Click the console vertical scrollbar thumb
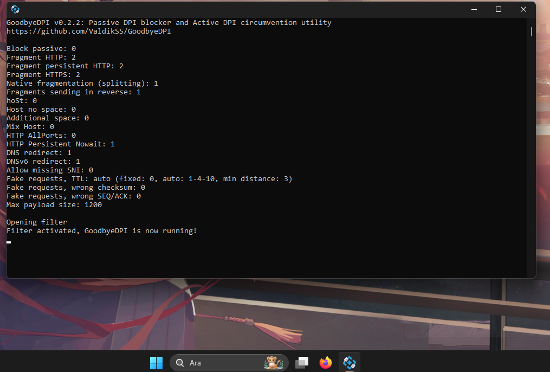The image size is (550, 372). [532, 31]
